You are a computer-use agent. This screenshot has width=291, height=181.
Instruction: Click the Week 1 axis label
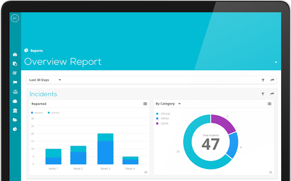[x=53, y=168]
